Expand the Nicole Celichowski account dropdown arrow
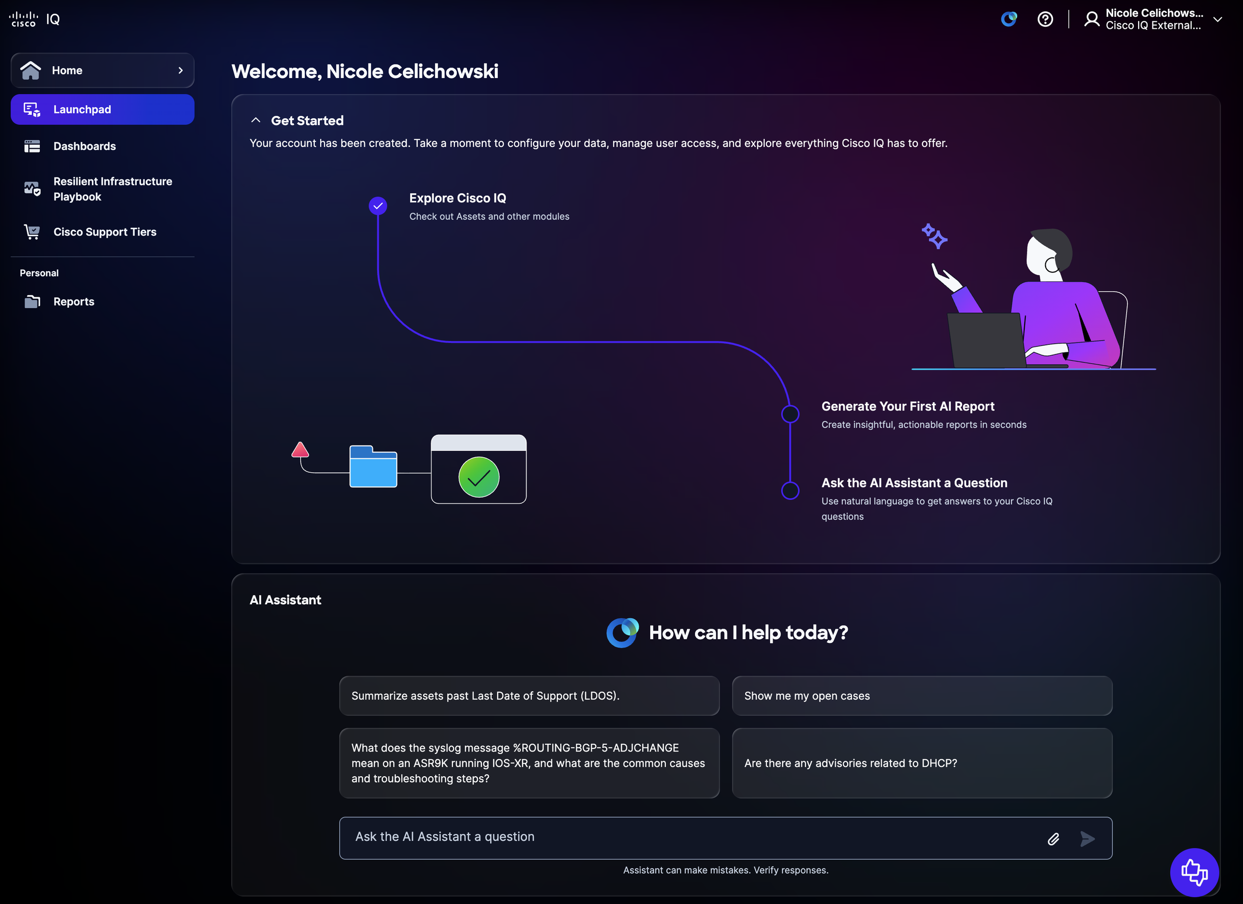The width and height of the screenshot is (1243, 904). [1218, 20]
